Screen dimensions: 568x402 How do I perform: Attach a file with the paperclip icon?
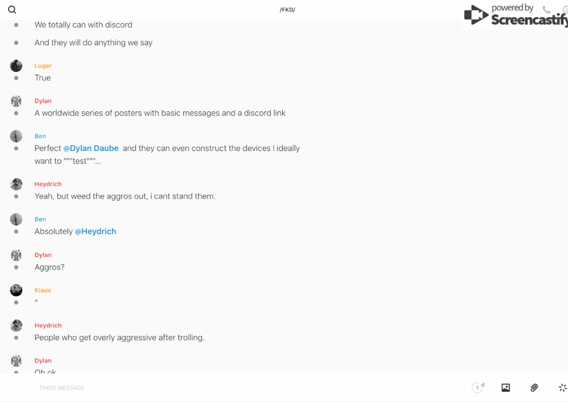click(534, 388)
